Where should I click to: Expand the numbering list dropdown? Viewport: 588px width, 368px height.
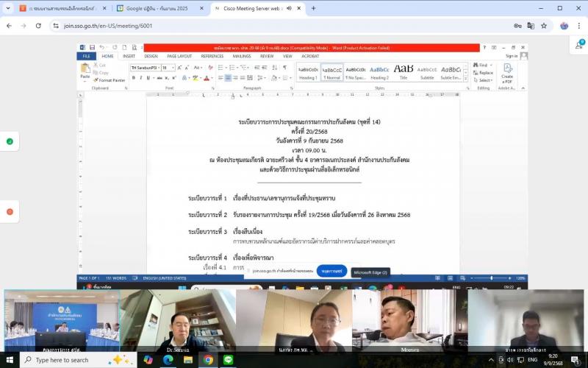click(x=237, y=68)
